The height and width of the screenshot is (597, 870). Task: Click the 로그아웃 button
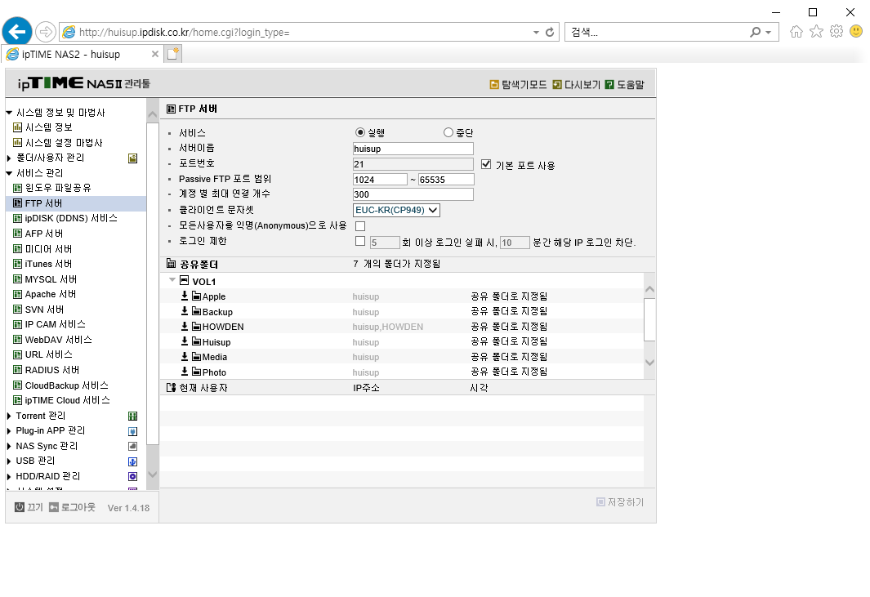coord(72,507)
